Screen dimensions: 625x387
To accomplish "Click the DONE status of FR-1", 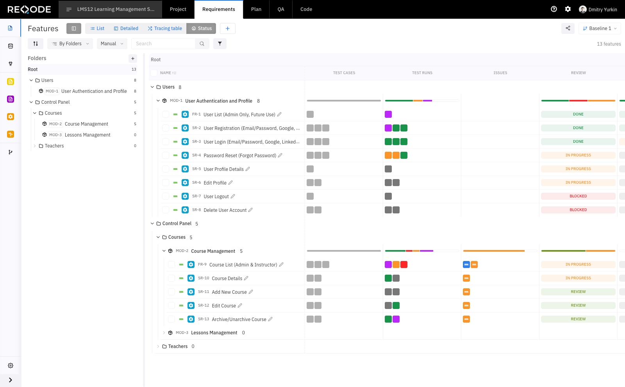I will coord(578,114).
